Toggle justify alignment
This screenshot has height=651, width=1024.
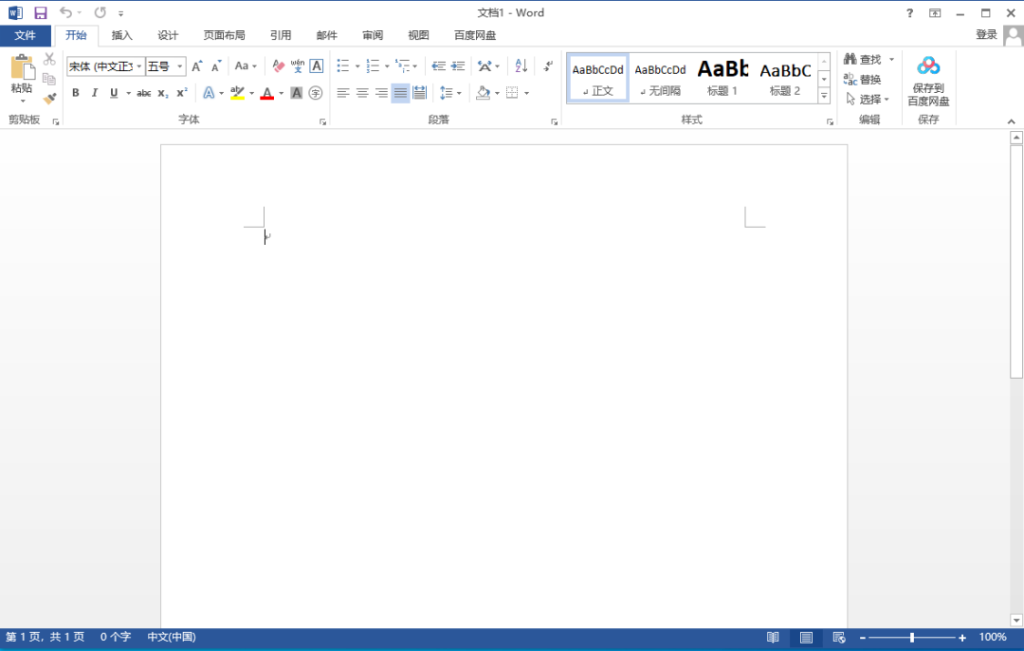400,93
